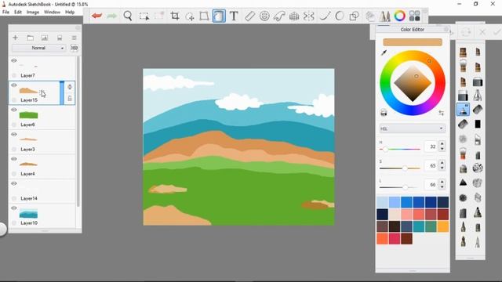502x282 pixels.
Task: Open the Image menu
Action: (33, 12)
